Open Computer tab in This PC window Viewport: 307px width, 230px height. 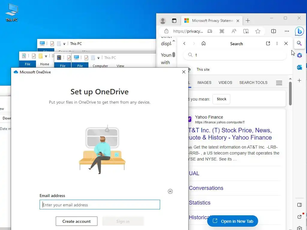click(x=100, y=66)
